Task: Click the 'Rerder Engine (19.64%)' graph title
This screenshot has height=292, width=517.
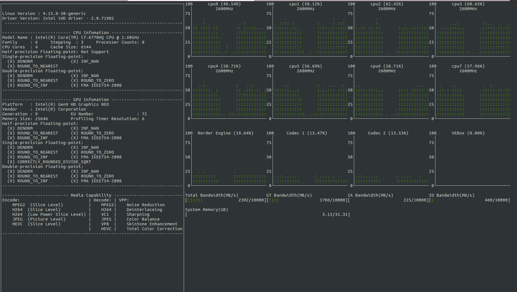Action: 225,133
